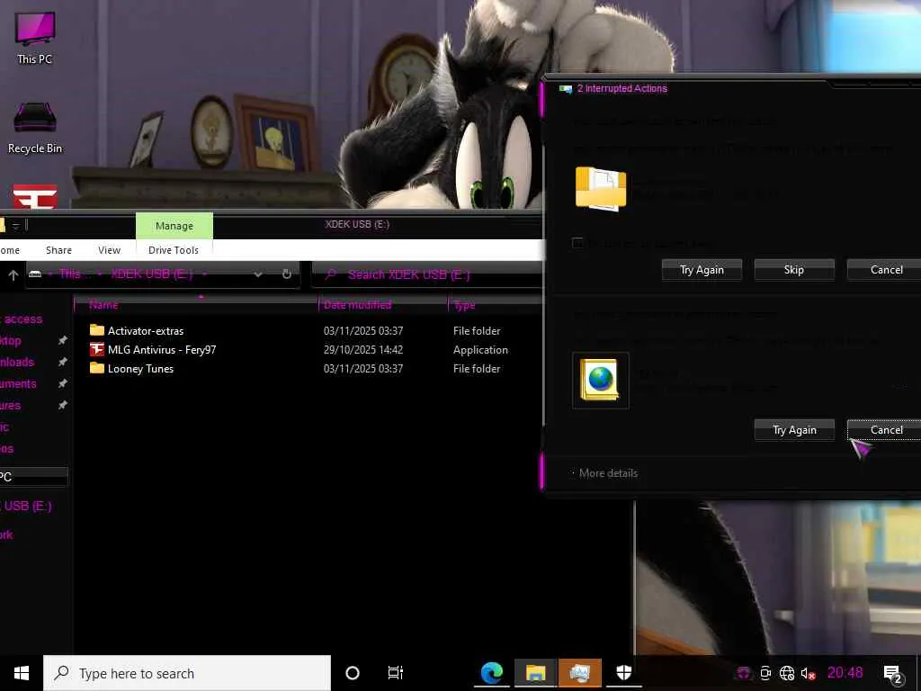Click the drive icon in the address bar
This screenshot has width=921, height=691.
click(x=35, y=274)
